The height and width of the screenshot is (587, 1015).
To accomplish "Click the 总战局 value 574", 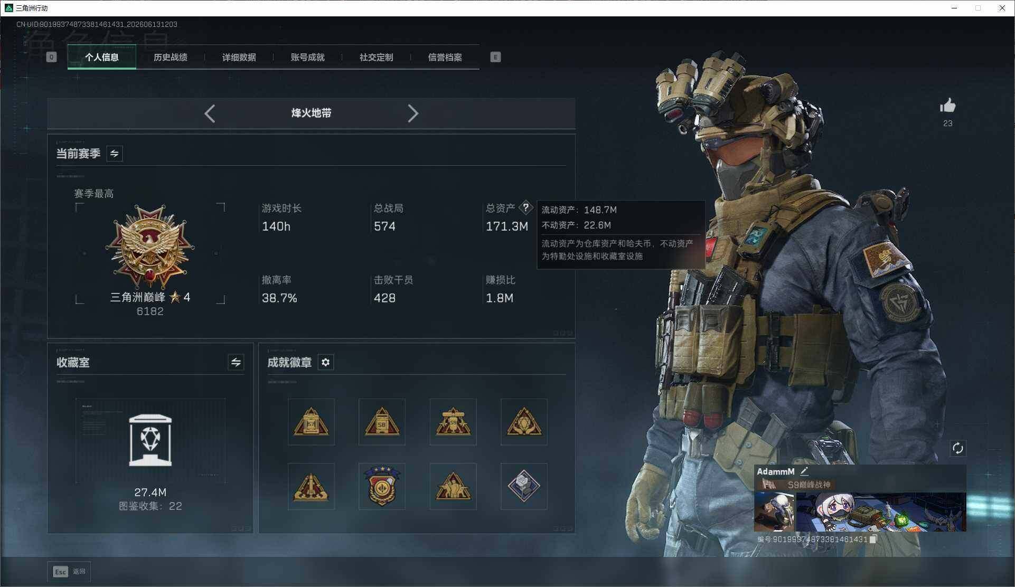I will [x=385, y=226].
